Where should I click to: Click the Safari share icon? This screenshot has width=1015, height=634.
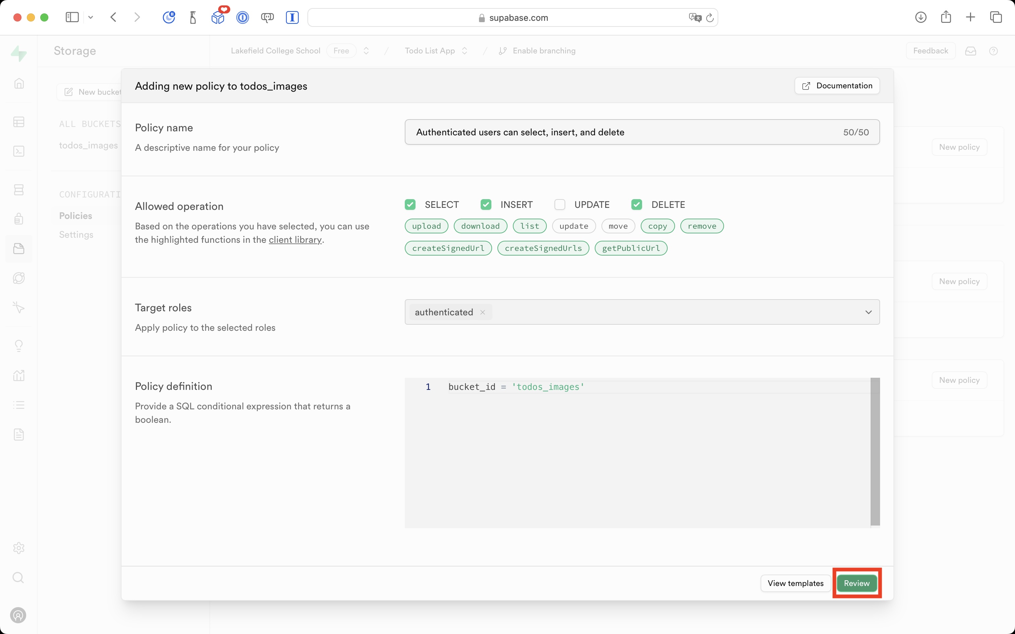[946, 17]
